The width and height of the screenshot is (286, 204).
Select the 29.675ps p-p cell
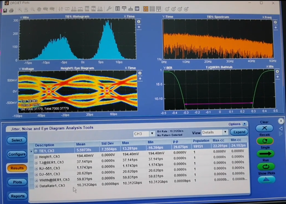coord(180,147)
